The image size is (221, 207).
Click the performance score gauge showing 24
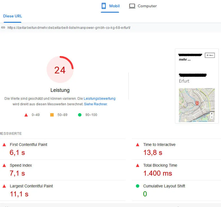[x=60, y=69]
